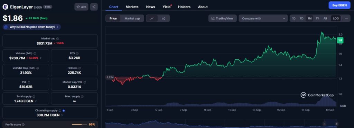Click the $3.26B FDV value
This screenshot has height=128, width=354.
(75, 58)
